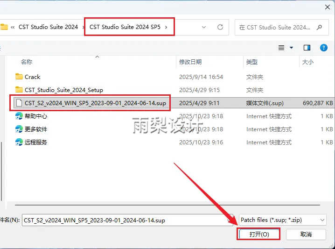Click CST Studio Suite 2024 SP5 breadcrumb
This screenshot has width=335, height=249.
coord(125,27)
